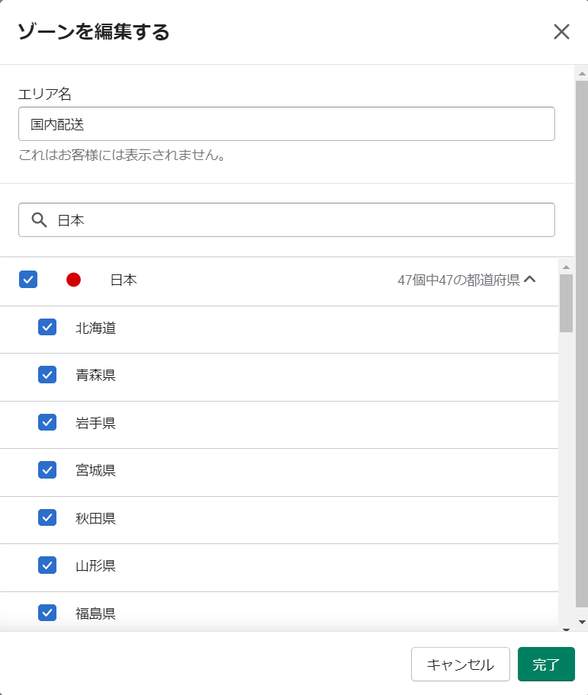Viewport: 588px width, 695px height.
Task: Collapse the 日本 prefecture list chevron
Action: 530,279
